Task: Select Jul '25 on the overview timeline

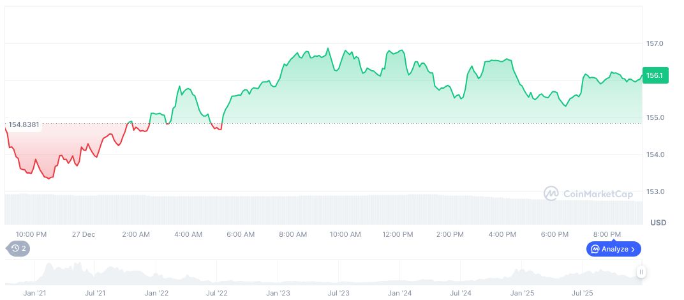Action: pyautogui.click(x=583, y=293)
